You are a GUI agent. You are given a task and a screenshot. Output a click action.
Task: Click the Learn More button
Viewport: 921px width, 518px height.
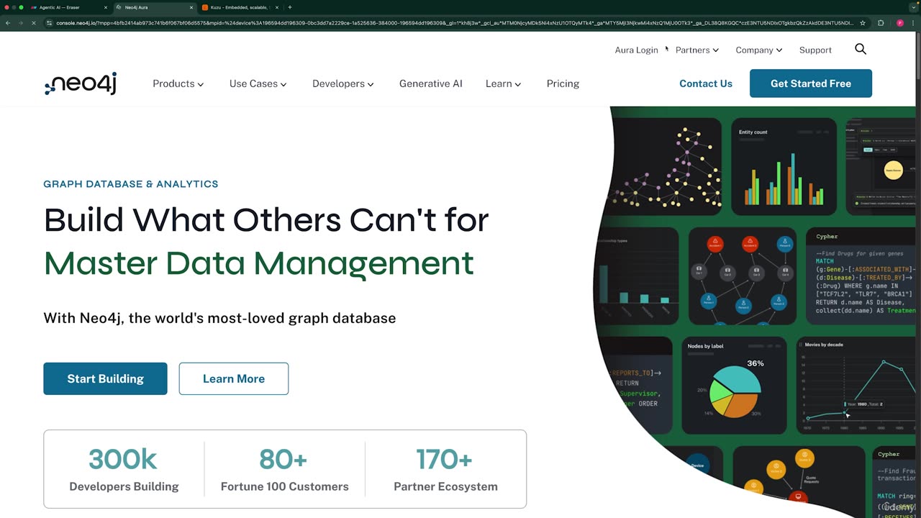point(234,378)
